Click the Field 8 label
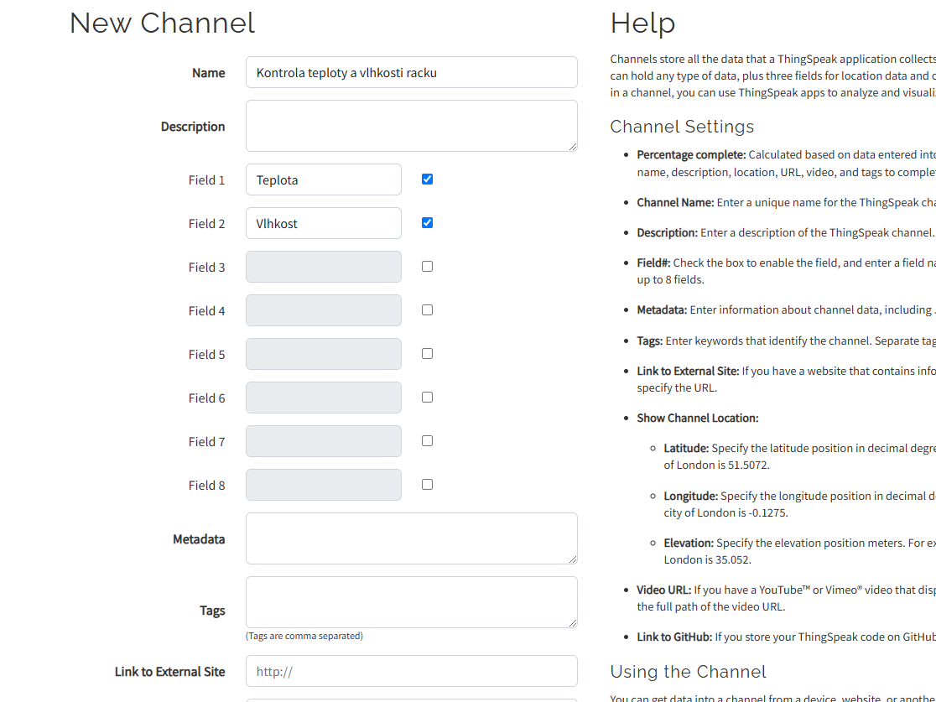 pos(206,486)
